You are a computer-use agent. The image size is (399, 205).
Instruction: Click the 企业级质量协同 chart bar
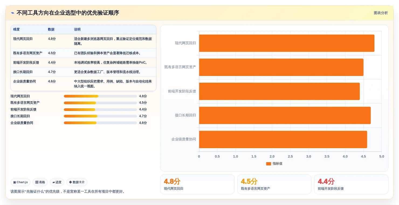283,140
